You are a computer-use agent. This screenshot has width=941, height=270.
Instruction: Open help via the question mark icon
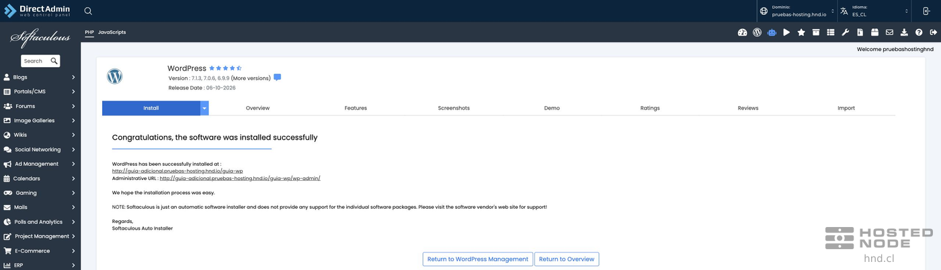point(919,32)
